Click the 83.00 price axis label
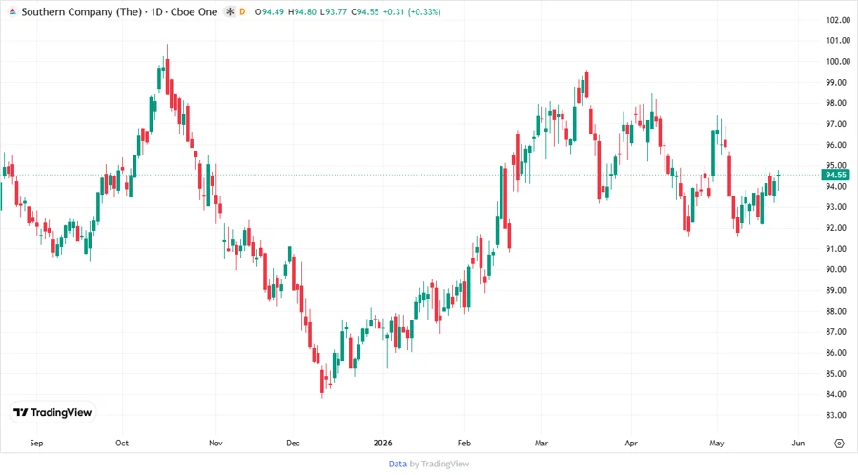 838,415
